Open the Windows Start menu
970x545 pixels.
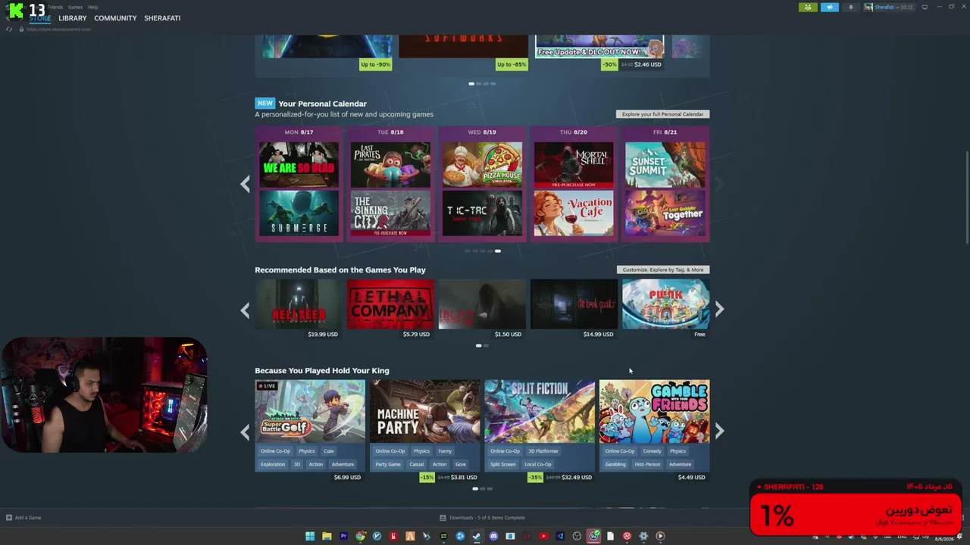coord(310,536)
